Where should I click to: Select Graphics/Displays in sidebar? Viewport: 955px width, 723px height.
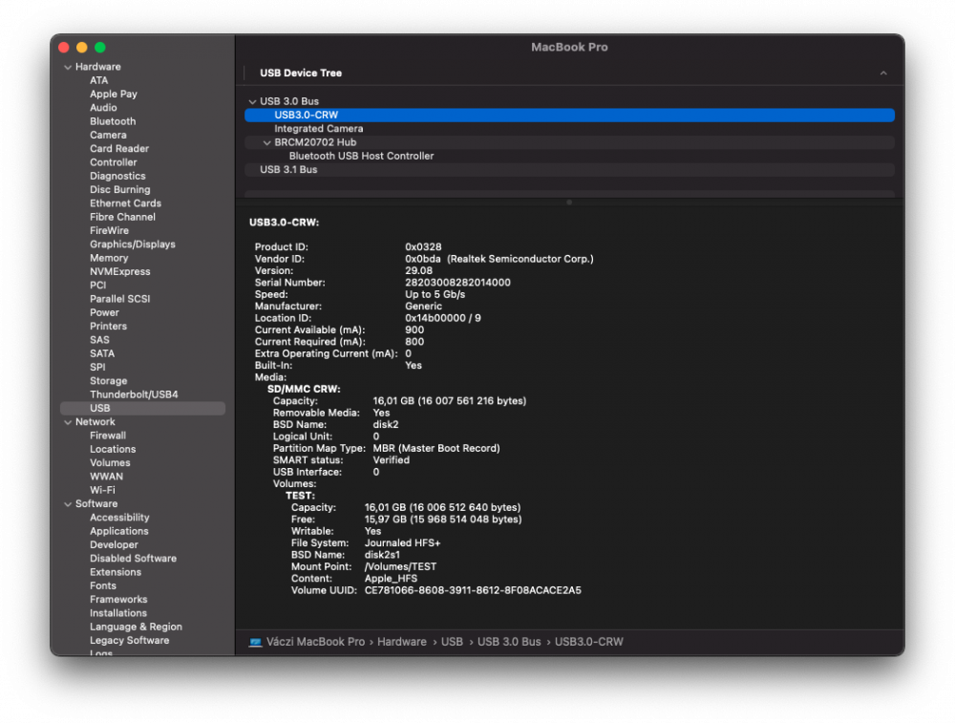tap(133, 245)
